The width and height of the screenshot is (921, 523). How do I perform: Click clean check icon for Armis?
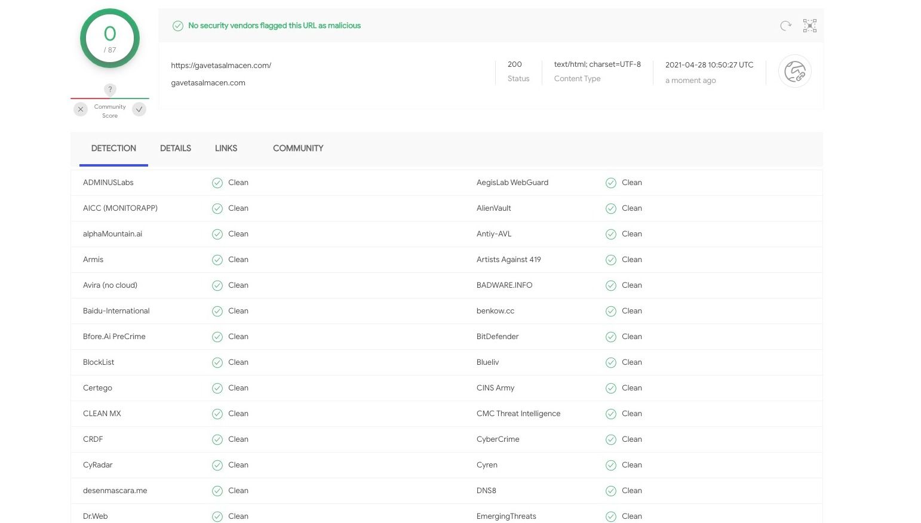[217, 260]
